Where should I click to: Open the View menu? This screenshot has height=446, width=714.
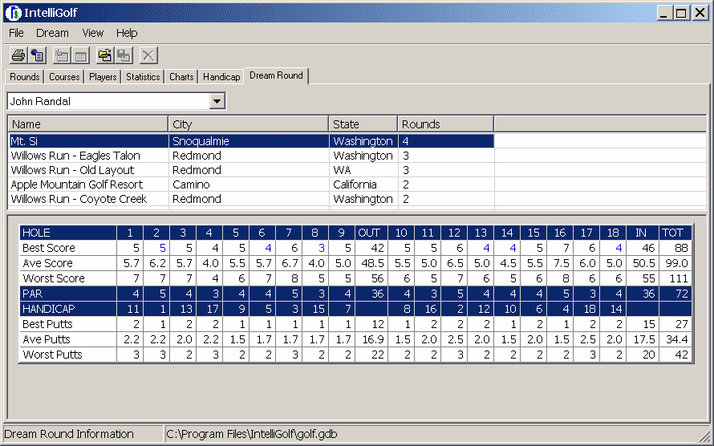[93, 33]
